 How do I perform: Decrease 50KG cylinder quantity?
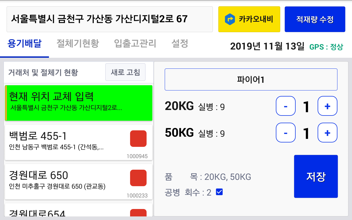286,133
